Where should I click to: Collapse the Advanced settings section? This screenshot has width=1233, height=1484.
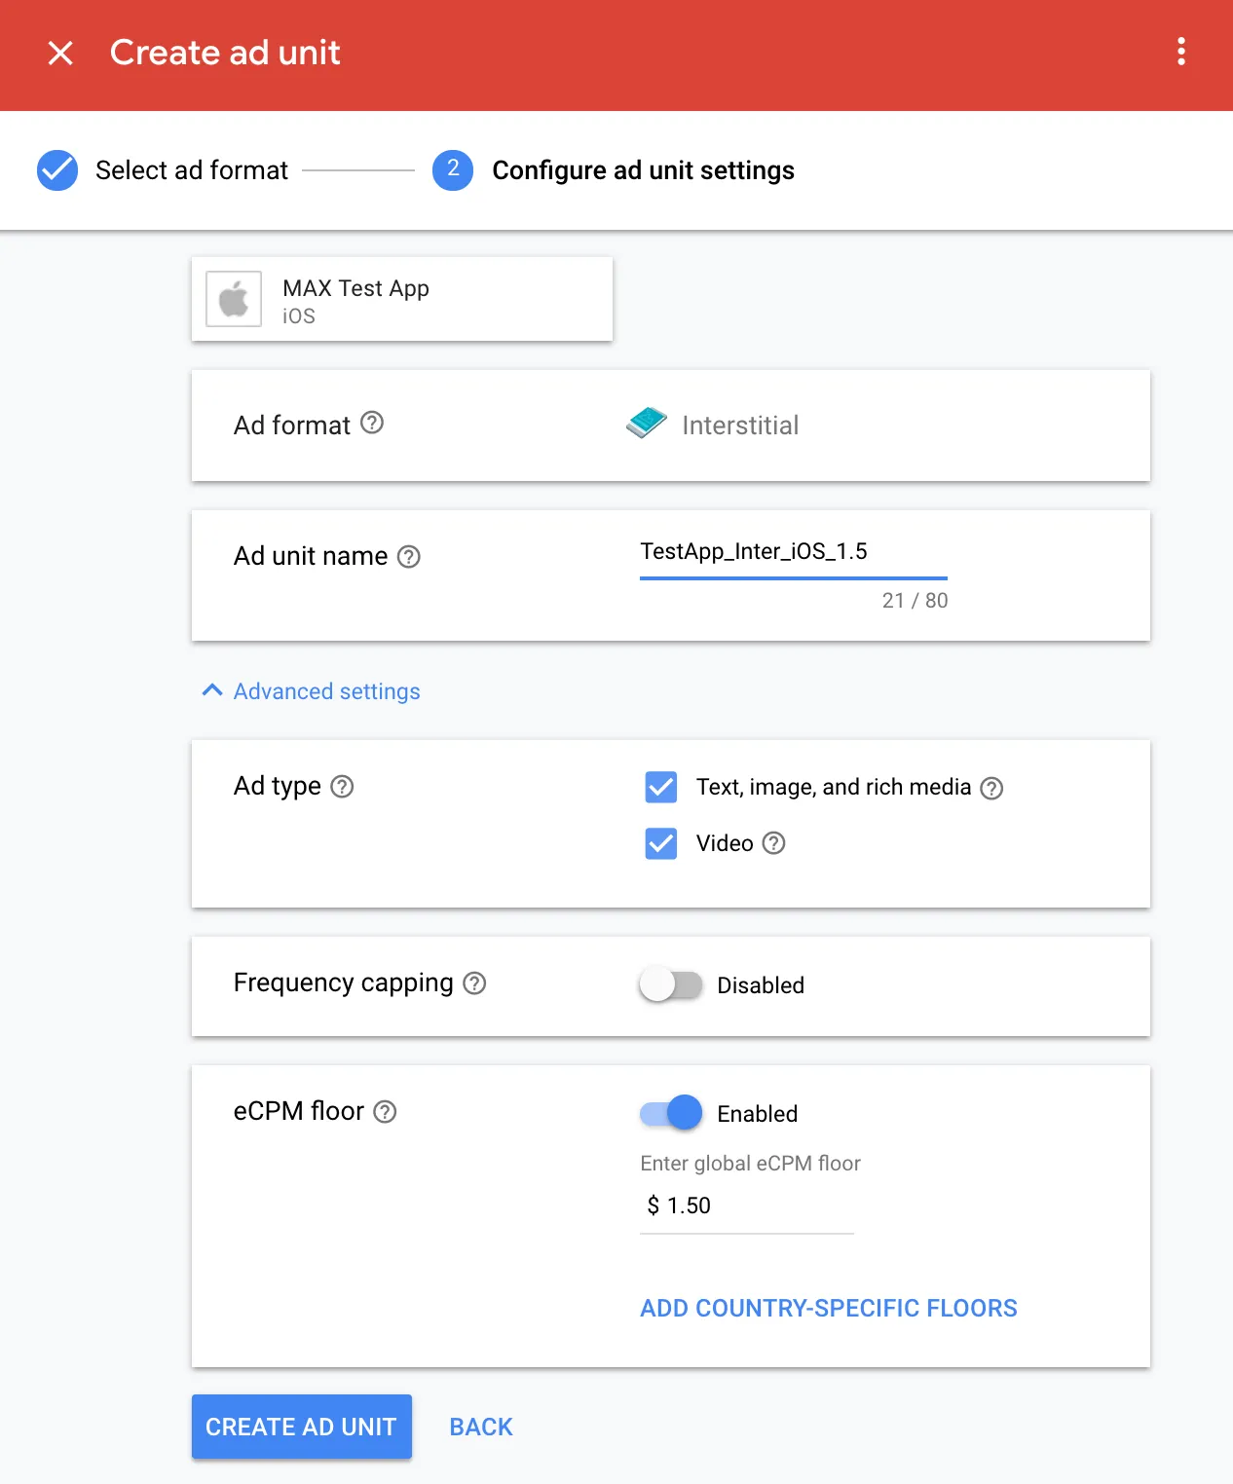coord(310,691)
